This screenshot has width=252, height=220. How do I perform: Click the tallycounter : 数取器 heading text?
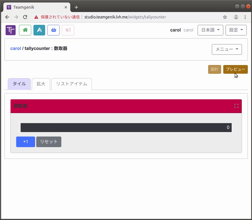tap(46, 49)
